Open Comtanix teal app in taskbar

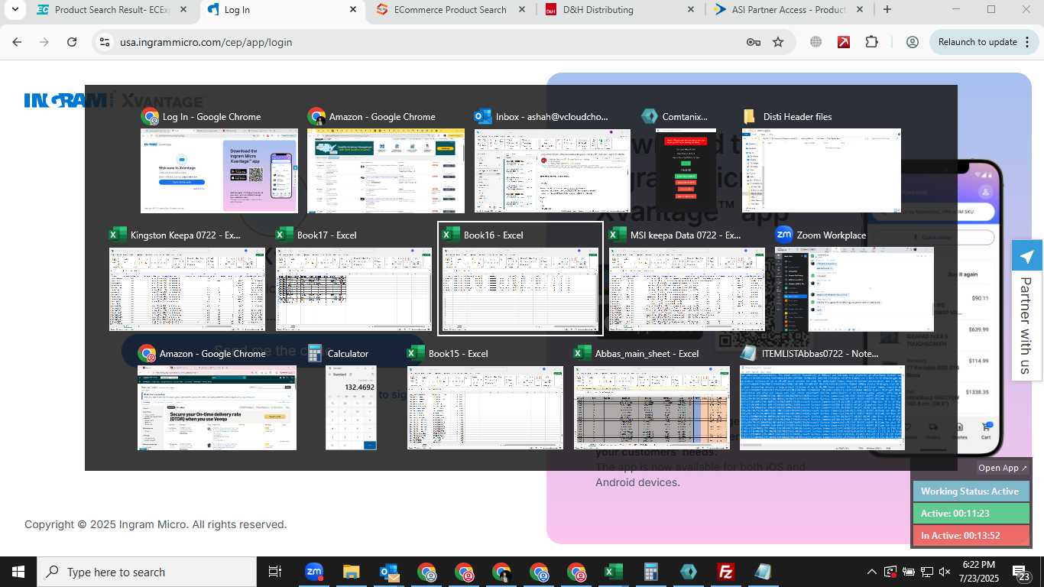[689, 572]
